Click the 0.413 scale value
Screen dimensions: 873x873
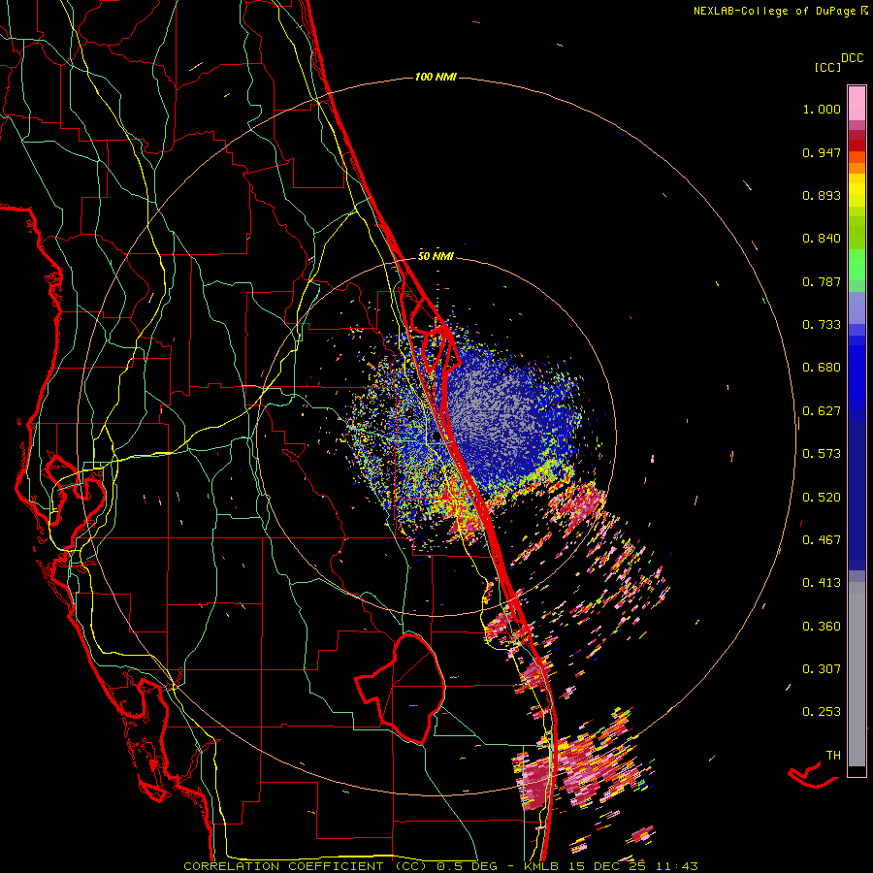pos(822,583)
